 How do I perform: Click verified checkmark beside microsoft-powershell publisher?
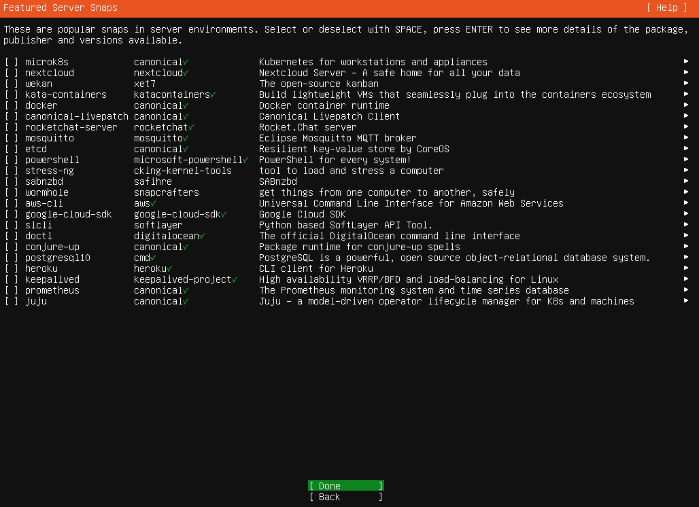245,160
